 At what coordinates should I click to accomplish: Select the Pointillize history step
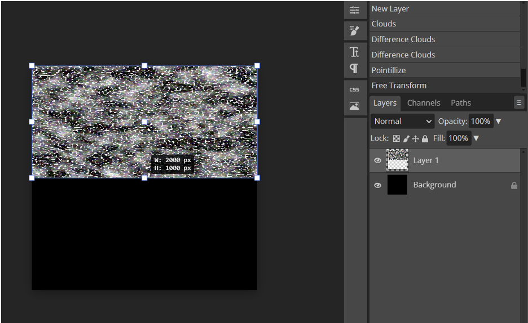(389, 70)
